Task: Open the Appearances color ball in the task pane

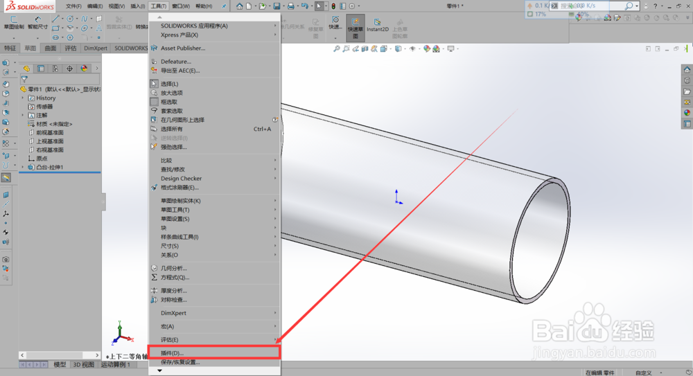Action: [x=687, y=113]
